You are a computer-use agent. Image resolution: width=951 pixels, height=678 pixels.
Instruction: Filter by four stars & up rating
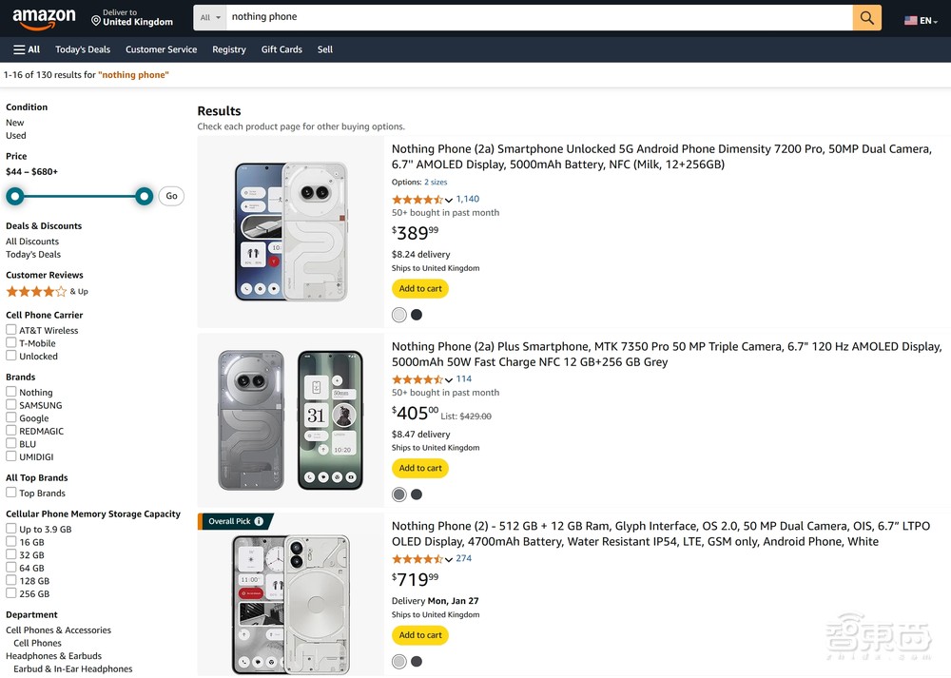[x=36, y=292]
